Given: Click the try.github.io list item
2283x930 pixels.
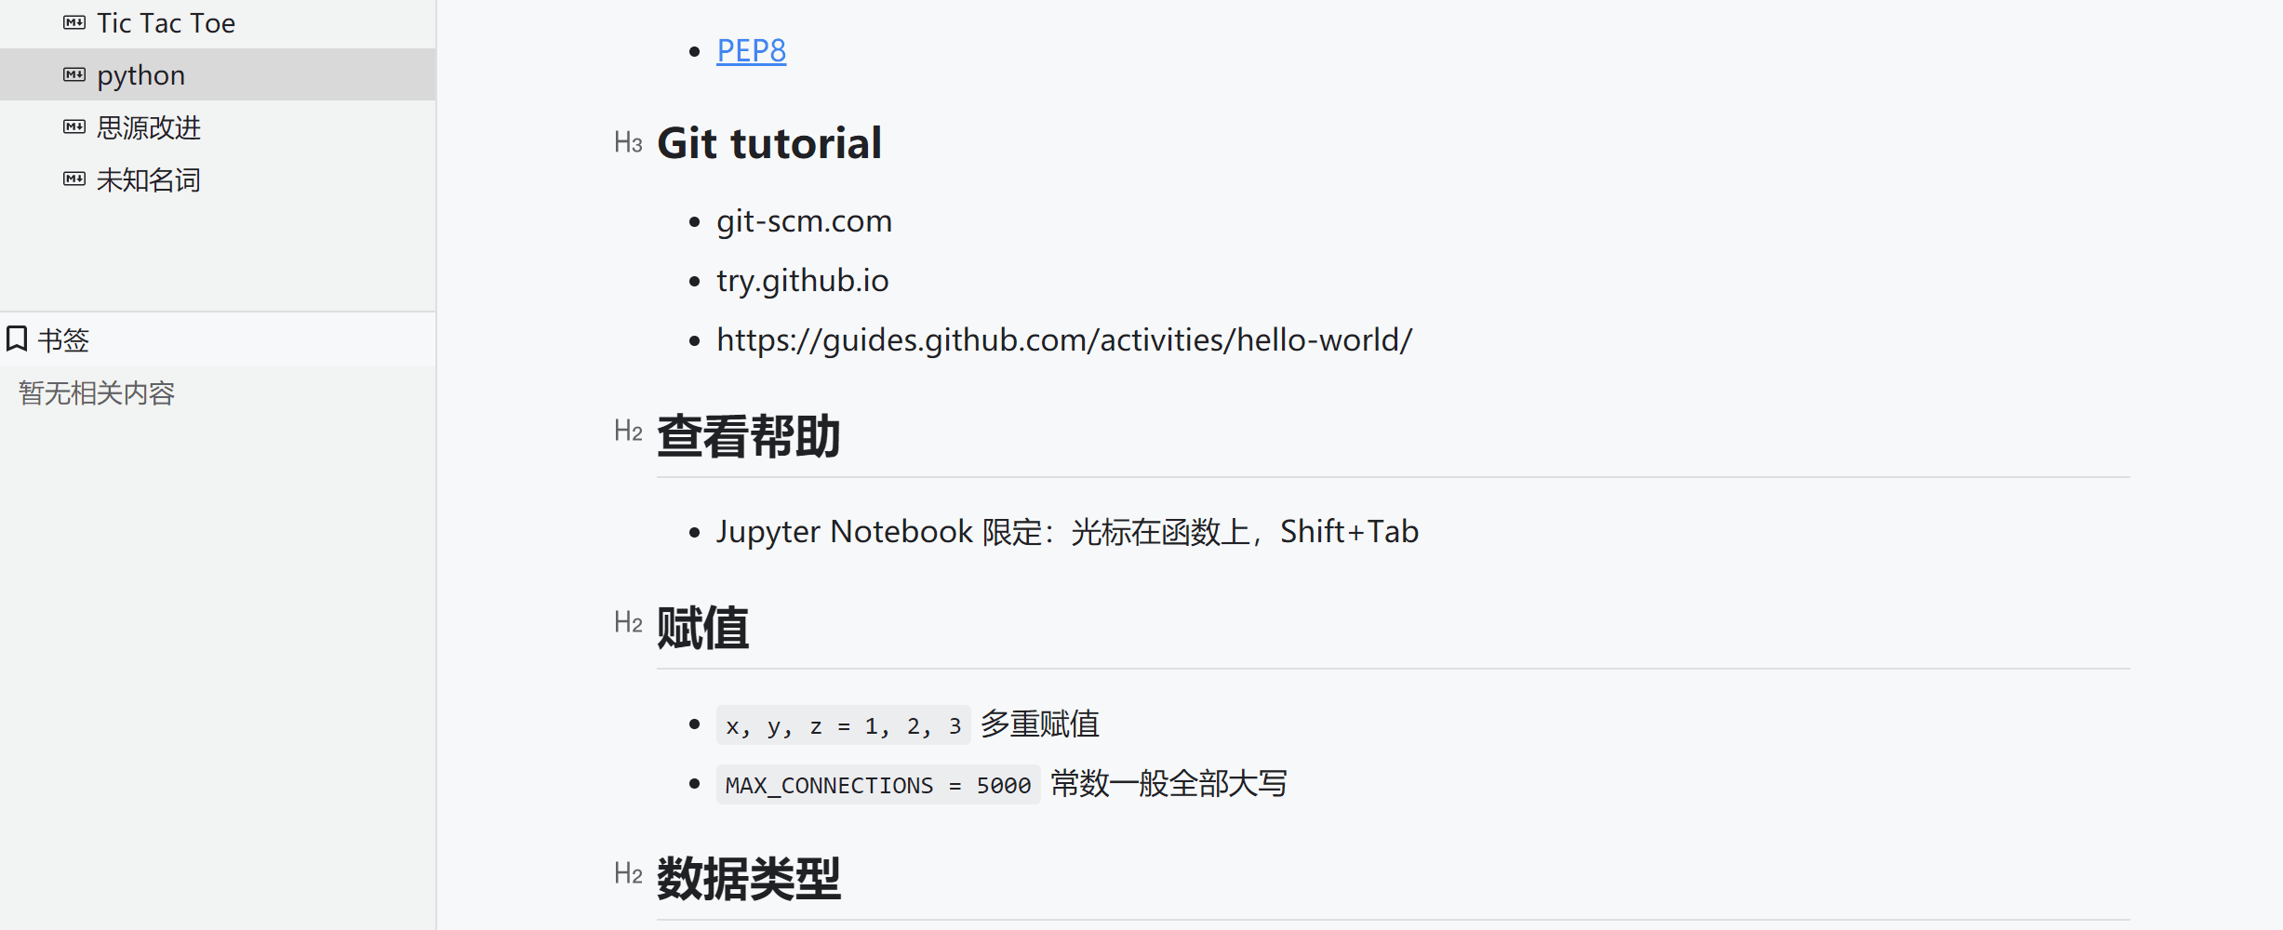Looking at the screenshot, I should coord(802,281).
